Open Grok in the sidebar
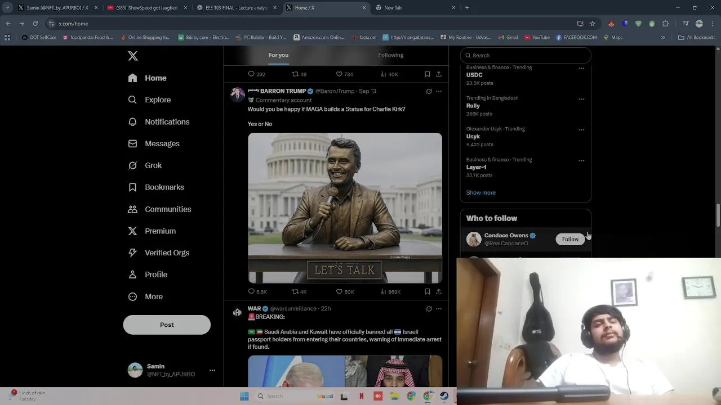The width and height of the screenshot is (721, 405). point(145,165)
